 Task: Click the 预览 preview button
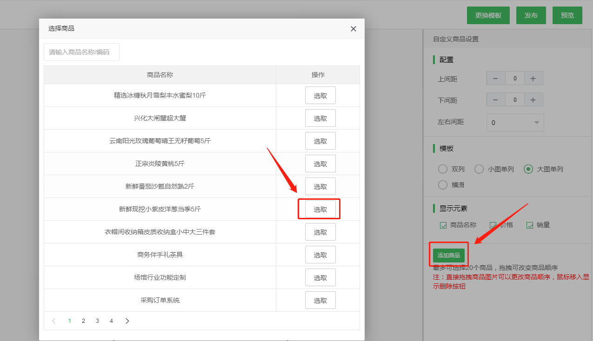tap(567, 15)
